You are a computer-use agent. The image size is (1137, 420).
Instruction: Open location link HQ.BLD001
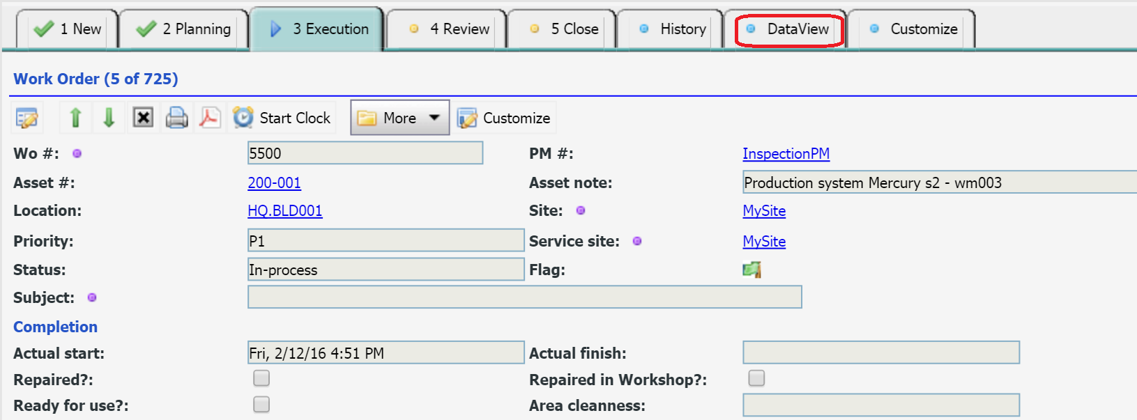point(284,211)
